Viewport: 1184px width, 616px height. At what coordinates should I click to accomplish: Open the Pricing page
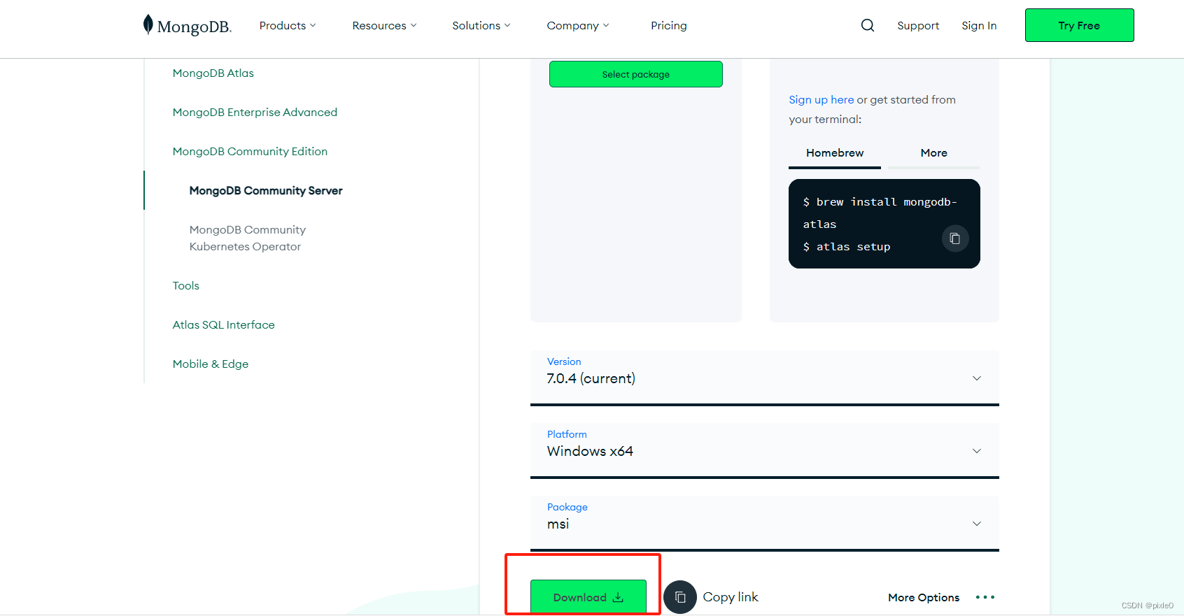[x=669, y=25]
